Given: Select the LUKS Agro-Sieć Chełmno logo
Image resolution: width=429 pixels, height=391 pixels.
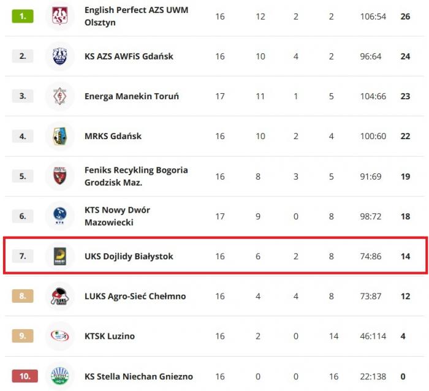Looking at the screenshot, I should [x=59, y=297].
